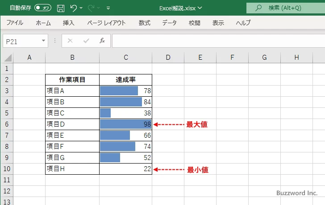325x205 pixels.
Task: Open the Redo history dropdown arrow
Action: [99, 8]
